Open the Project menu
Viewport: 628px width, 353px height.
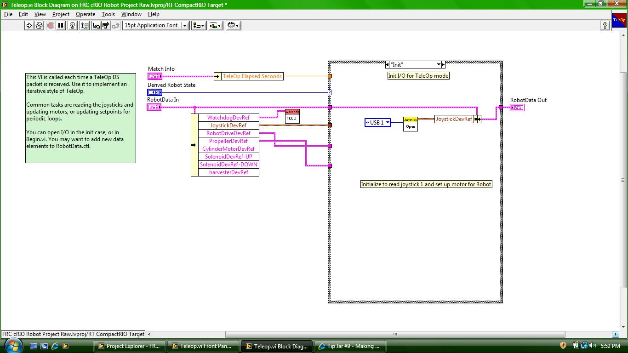(61, 14)
